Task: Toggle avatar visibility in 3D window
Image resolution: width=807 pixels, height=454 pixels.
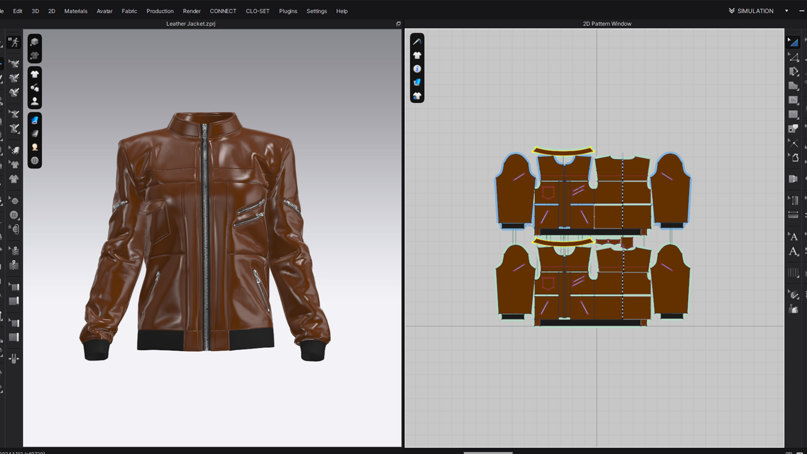Action: [34, 101]
